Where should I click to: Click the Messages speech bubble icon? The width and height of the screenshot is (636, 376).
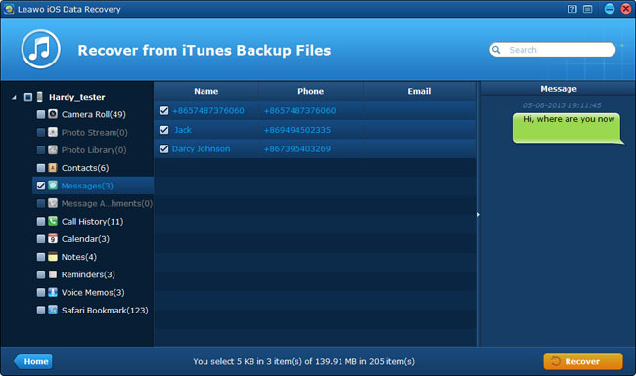coord(53,186)
